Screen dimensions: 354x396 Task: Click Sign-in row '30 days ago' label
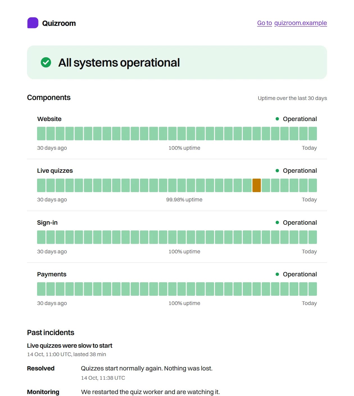click(52, 251)
